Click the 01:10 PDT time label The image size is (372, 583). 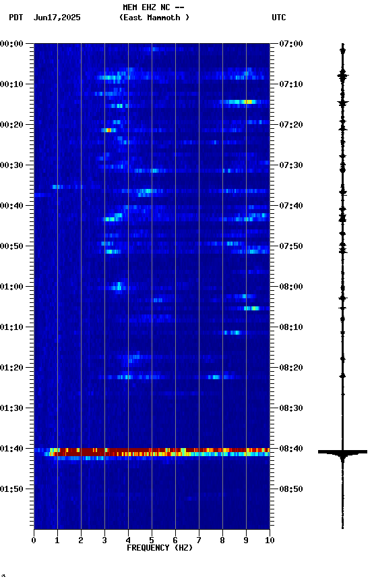(11, 327)
